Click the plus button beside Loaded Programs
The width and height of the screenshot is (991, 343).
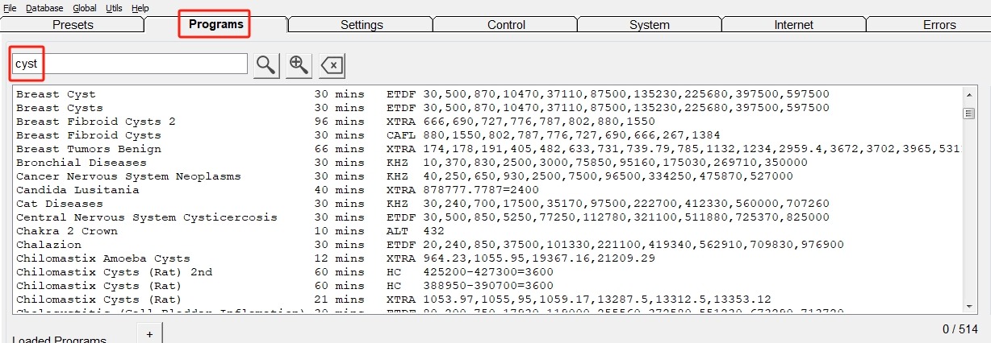(x=149, y=333)
